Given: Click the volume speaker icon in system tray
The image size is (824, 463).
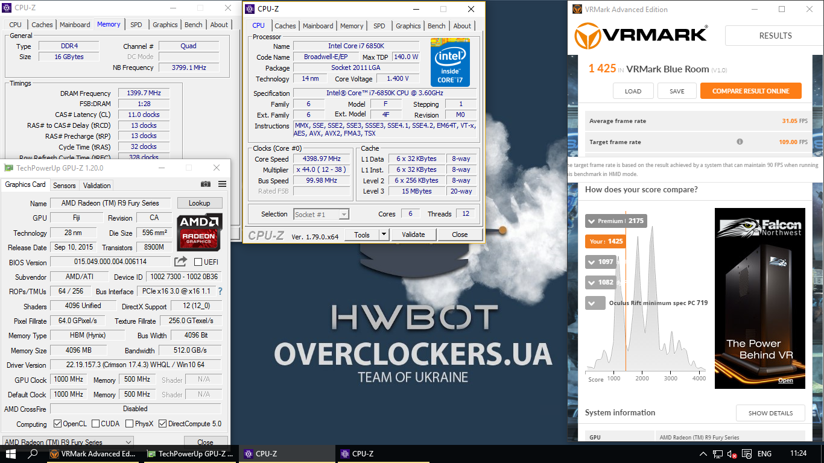Looking at the screenshot, I should coord(732,454).
